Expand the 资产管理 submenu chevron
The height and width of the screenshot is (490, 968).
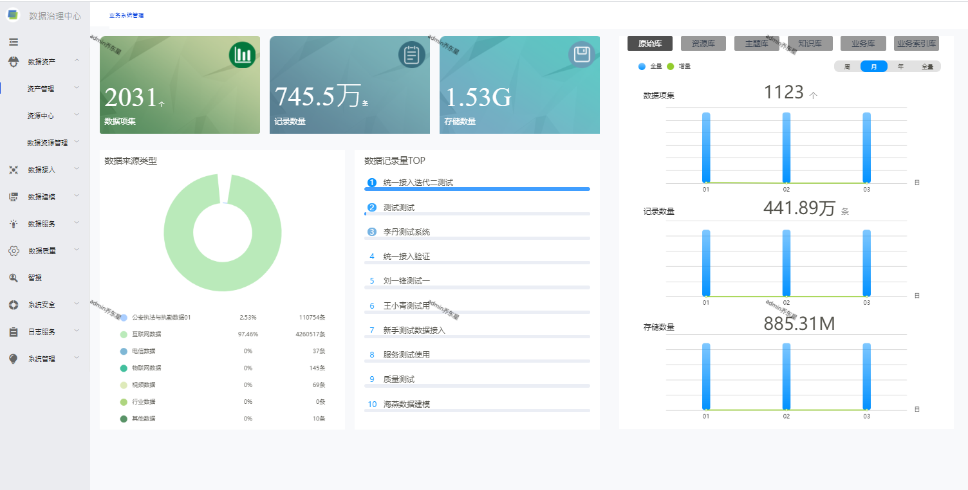click(x=77, y=88)
